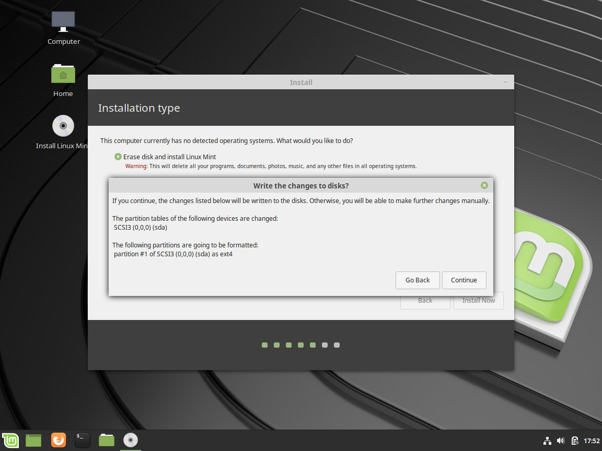Viewport: 602px width, 451px height.
Task: Select Erase disk and install Linux Mint
Action: tap(118, 157)
